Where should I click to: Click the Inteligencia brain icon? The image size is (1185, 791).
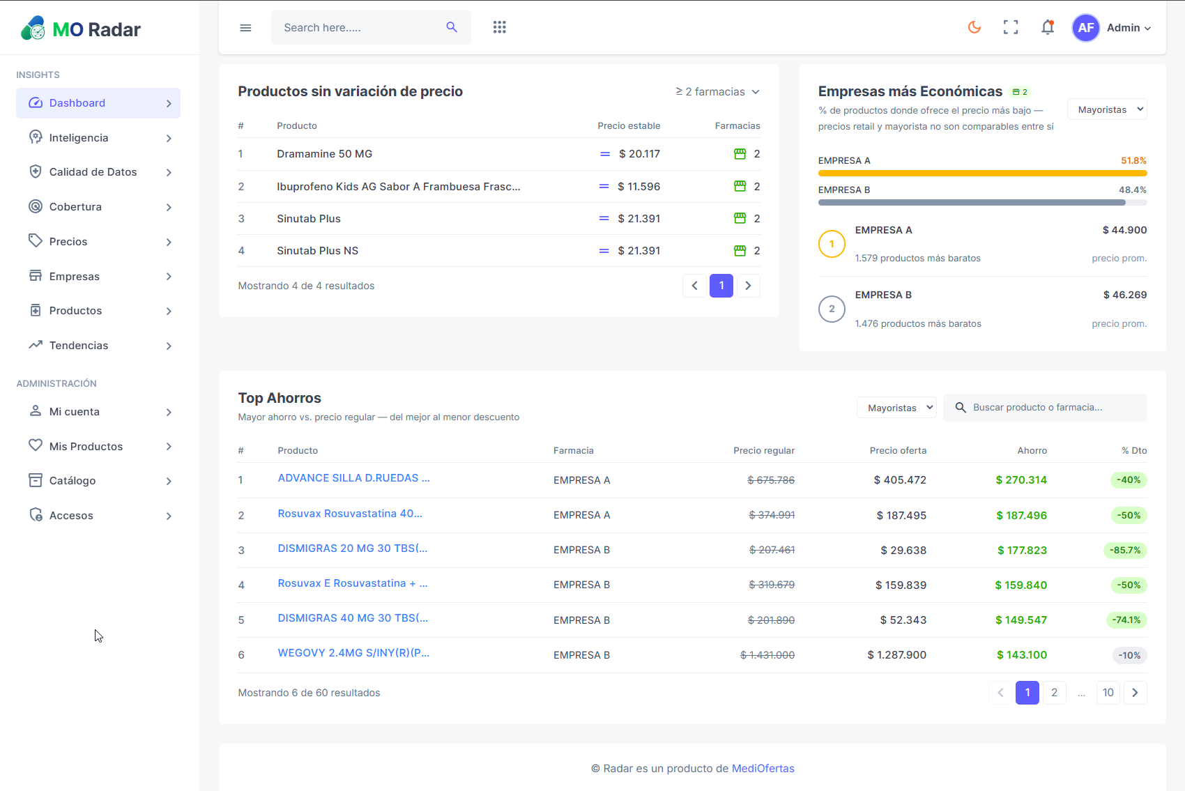point(36,137)
